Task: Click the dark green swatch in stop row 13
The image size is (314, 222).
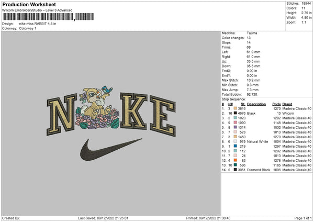Action: (x=235, y=165)
